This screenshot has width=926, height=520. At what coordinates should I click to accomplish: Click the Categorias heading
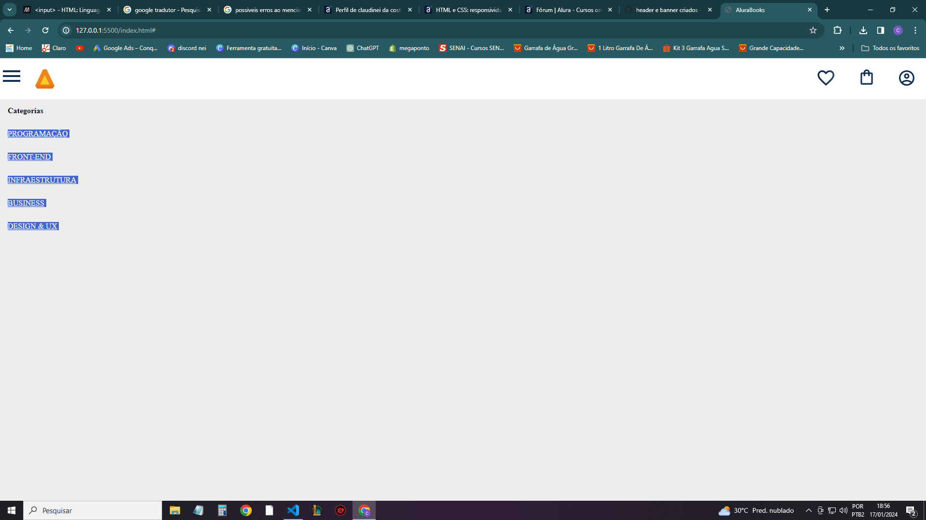[x=26, y=111]
